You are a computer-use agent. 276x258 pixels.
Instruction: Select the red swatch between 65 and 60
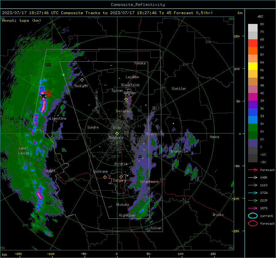pyautogui.click(x=253, y=43)
